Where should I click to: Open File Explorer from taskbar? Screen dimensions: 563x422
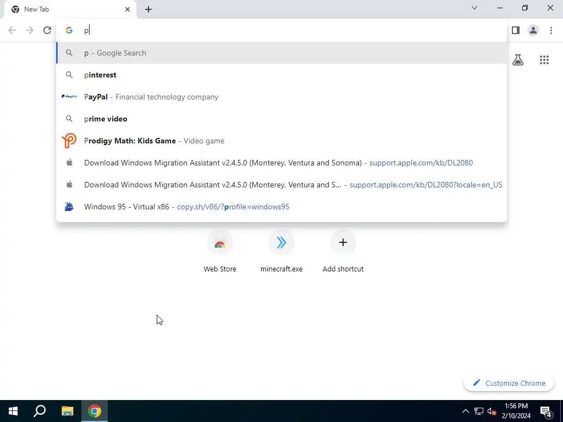[68, 411]
